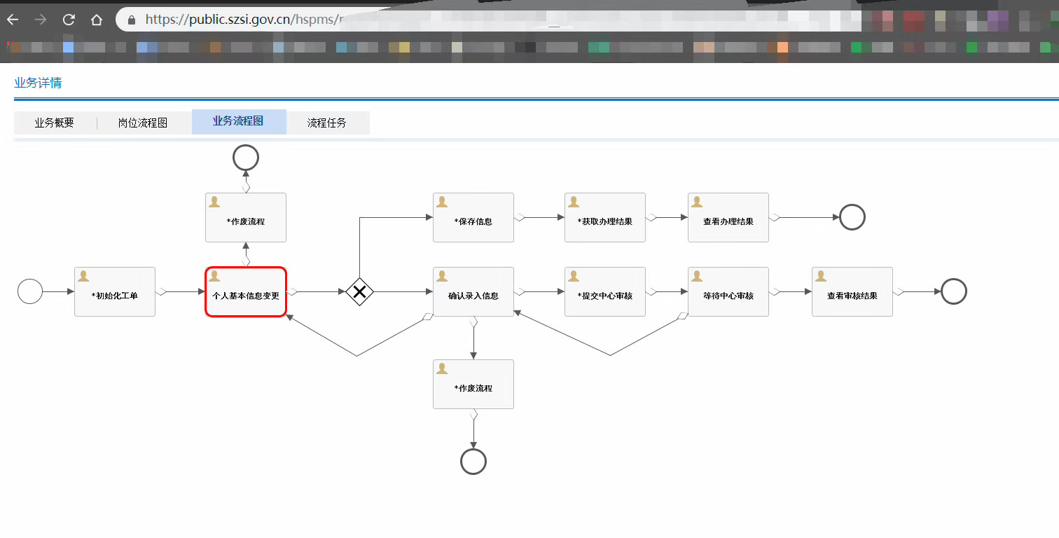Select the 查看审核结果 task node
The image size is (1059, 538).
(x=852, y=291)
